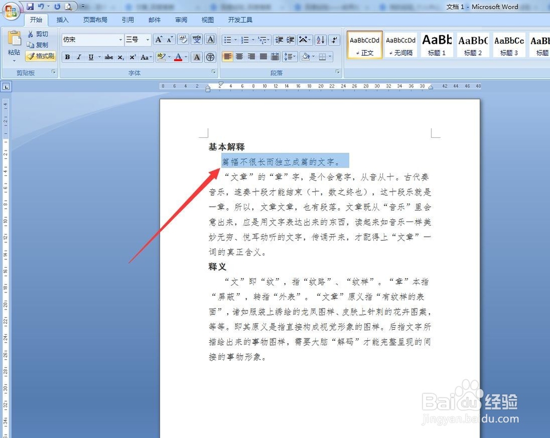The width and height of the screenshot is (550, 438).
Task: Open the 页面布局 ribbon tab
Action: tap(95, 20)
